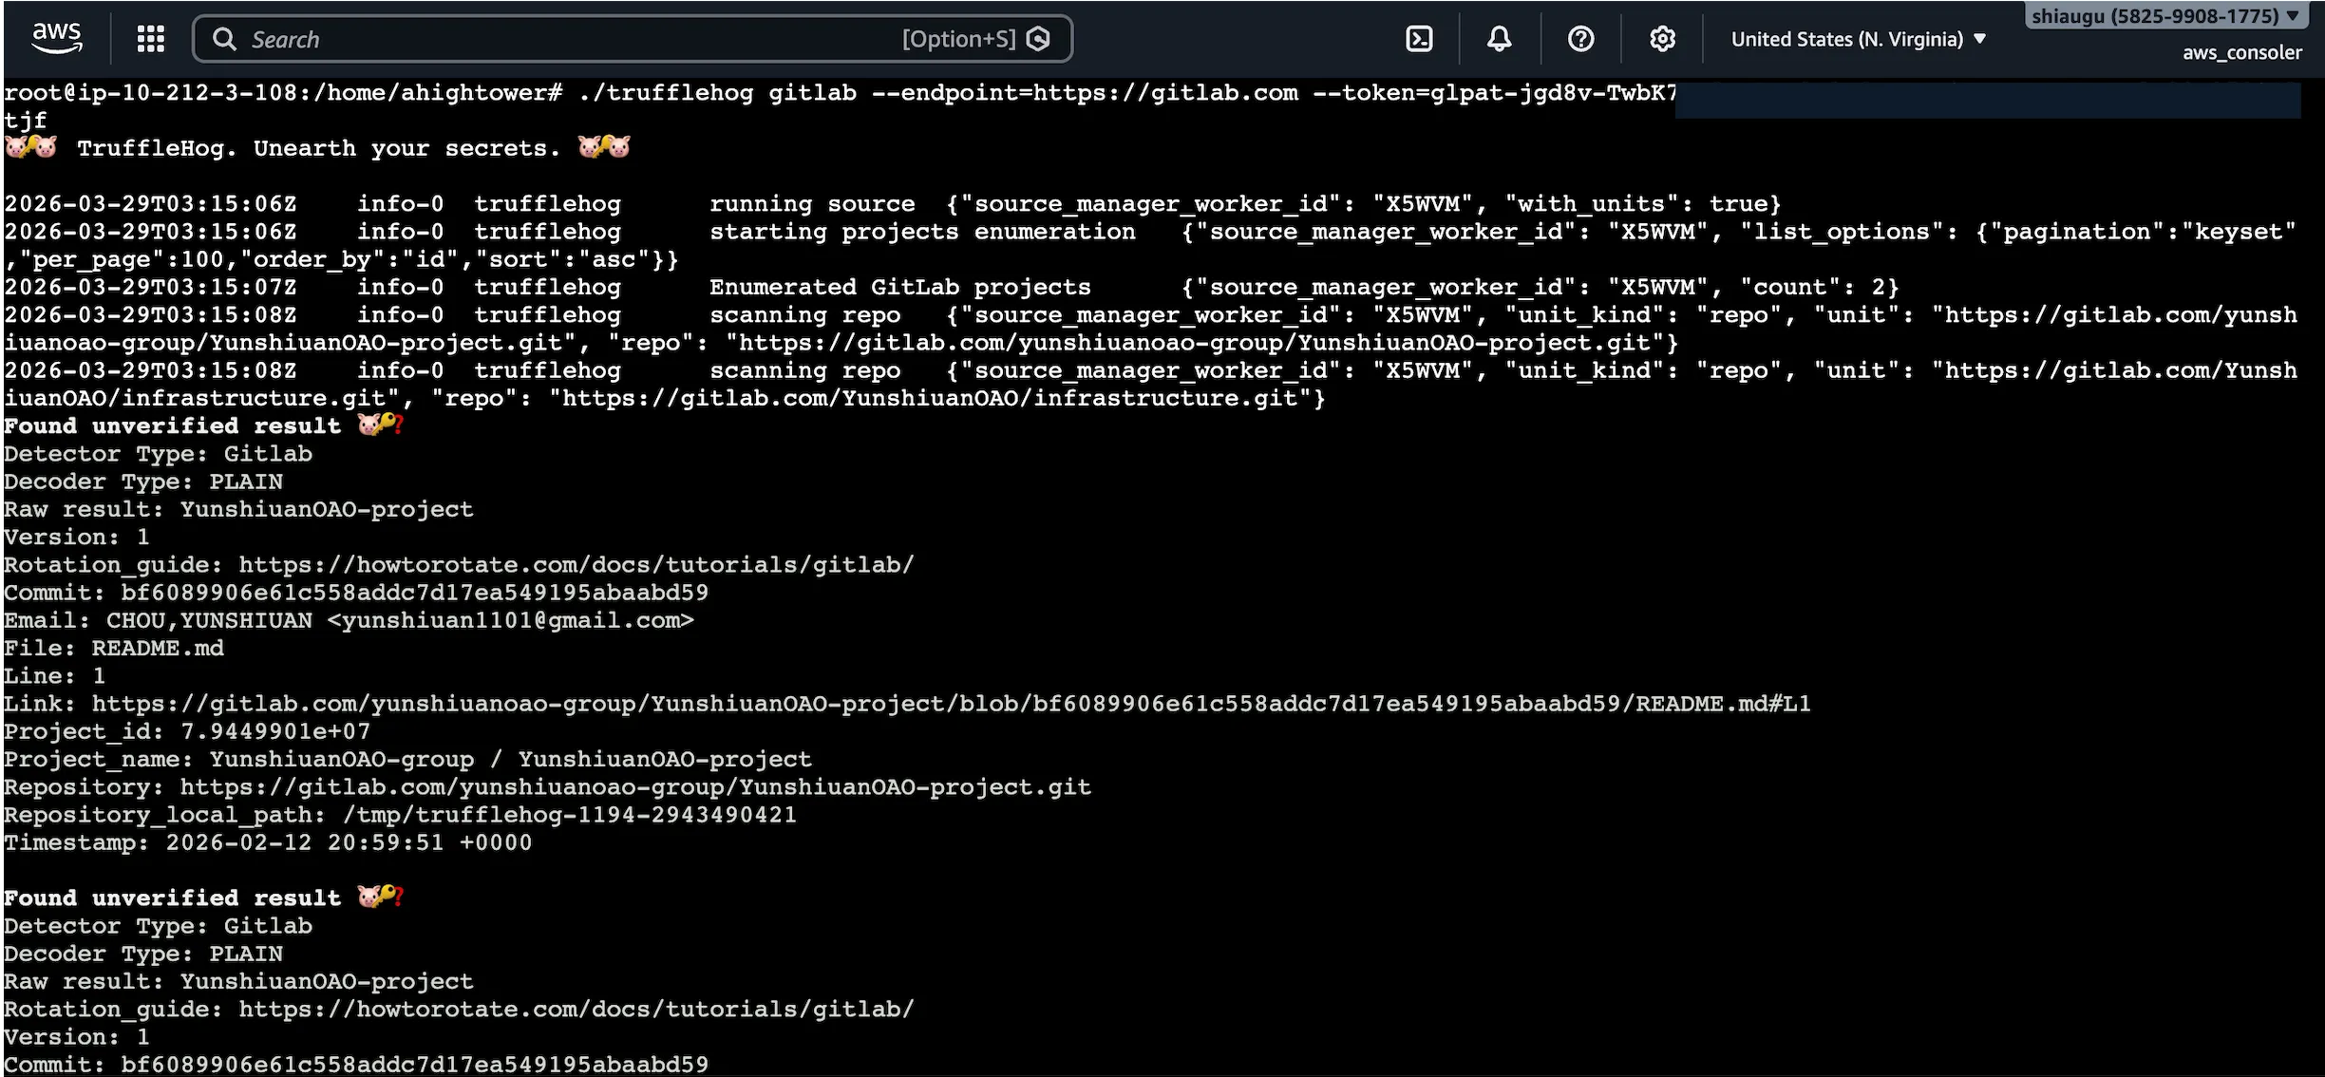Open the settings gear menu
Screen dimensions: 2325x1077
pos(1662,39)
